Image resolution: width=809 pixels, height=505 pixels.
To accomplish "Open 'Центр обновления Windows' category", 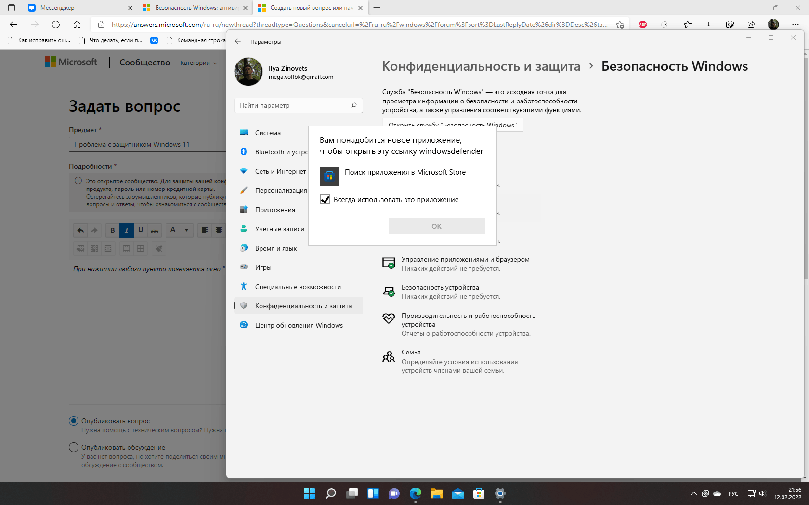I will pos(298,325).
